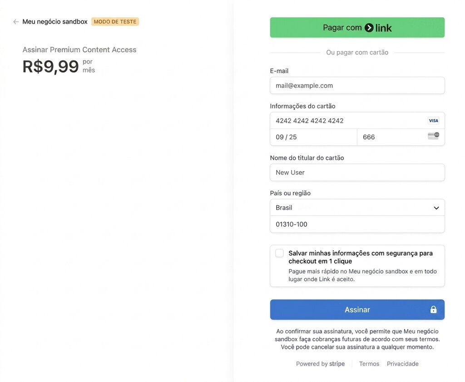Viewport: 465px width, 382px height.
Task: Click the lock icon on Assinar button
Action: 433,310
